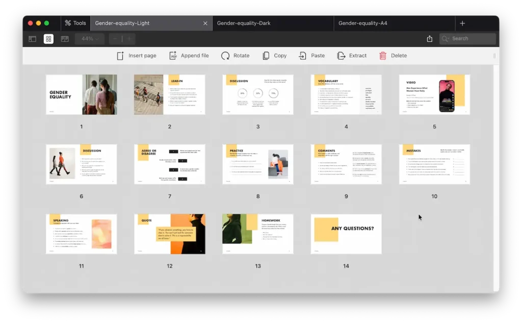The image size is (522, 323).
Task: Click the Rotate icon in toolbar
Action: click(225, 56)
